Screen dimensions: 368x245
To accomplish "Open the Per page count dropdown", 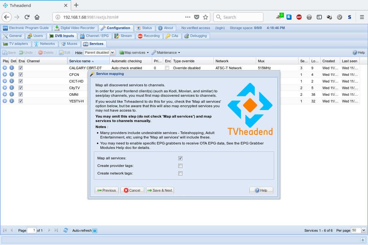I will 364,230.
